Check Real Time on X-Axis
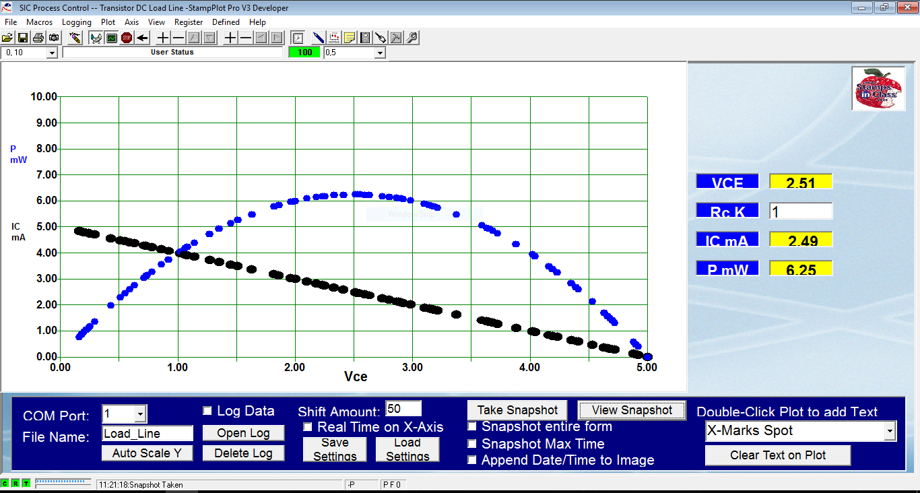Image resolution: width=920 pixels, height=493 pixels. pyautogui.click(x=308, y=427)
